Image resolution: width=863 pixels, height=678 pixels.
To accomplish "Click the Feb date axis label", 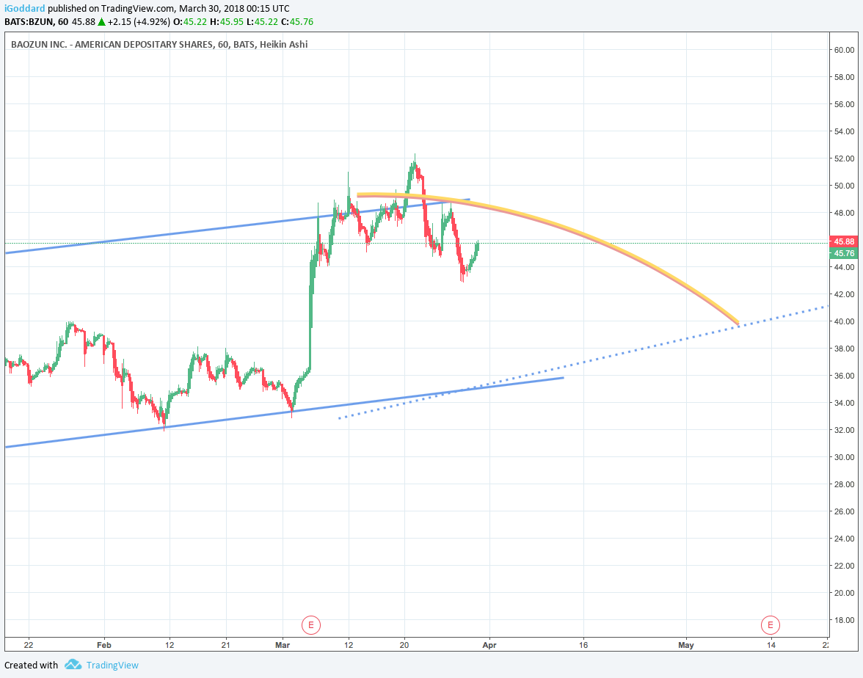I will [103, 645].
